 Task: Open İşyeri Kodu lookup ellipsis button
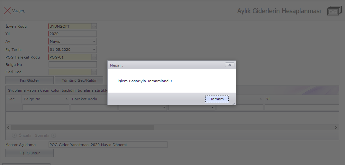(x=94, y=26)
